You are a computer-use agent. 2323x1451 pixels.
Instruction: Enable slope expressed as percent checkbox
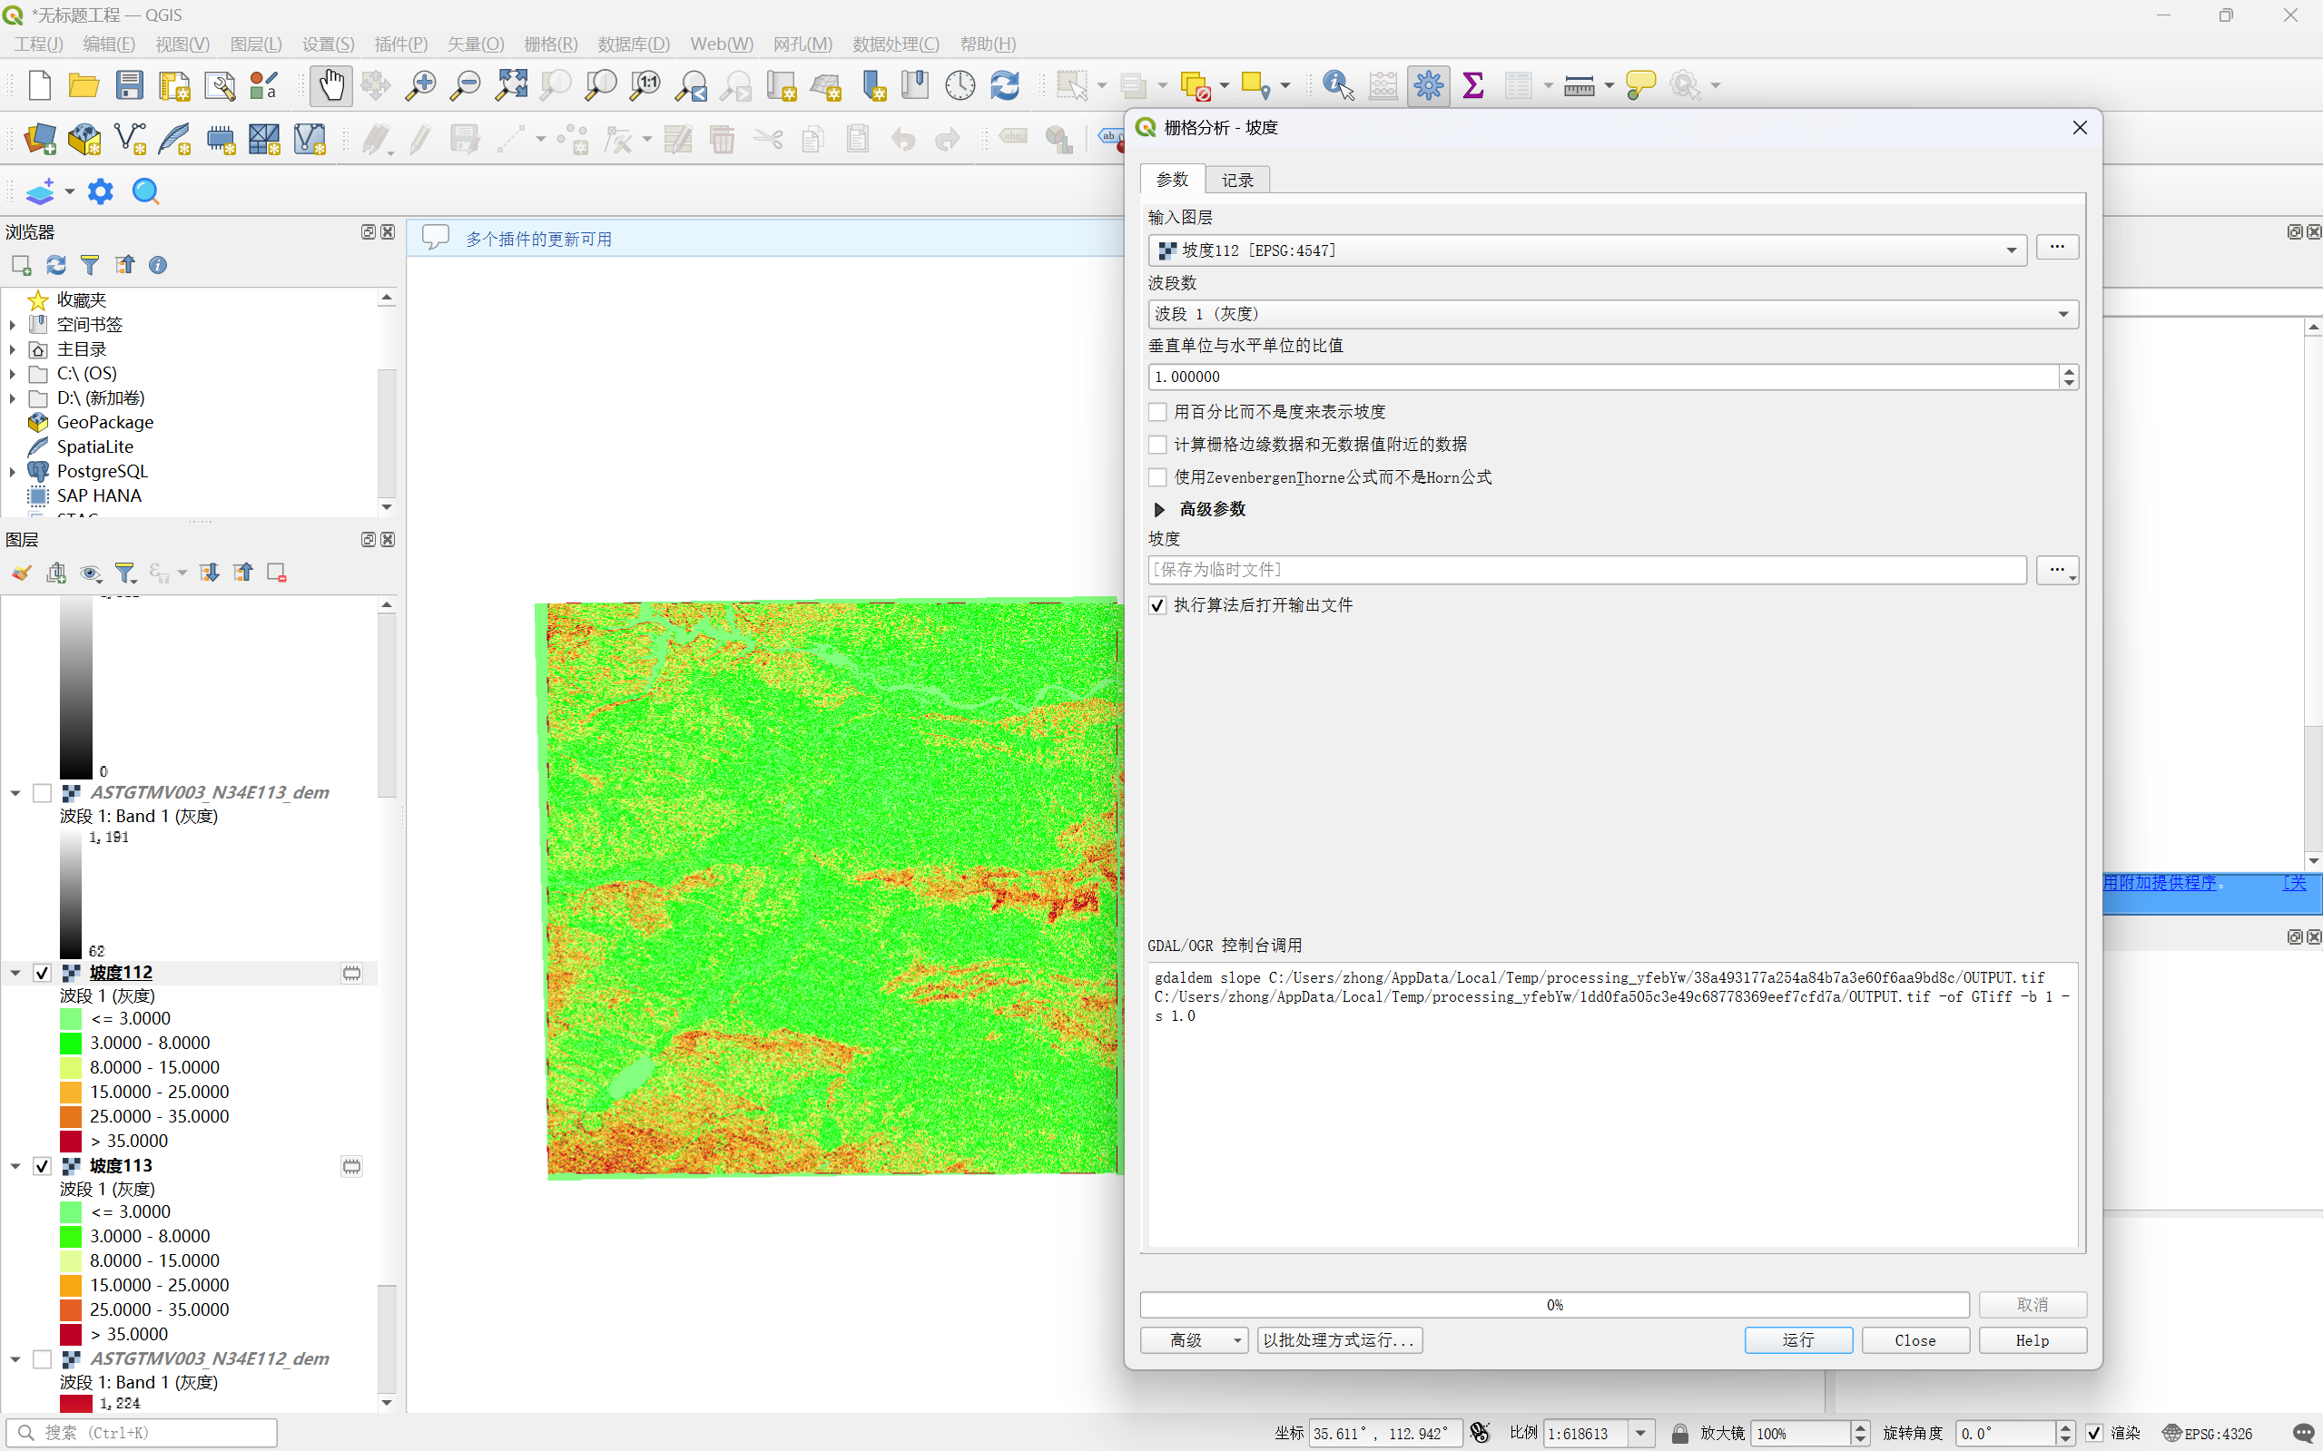click(1157, 412)
